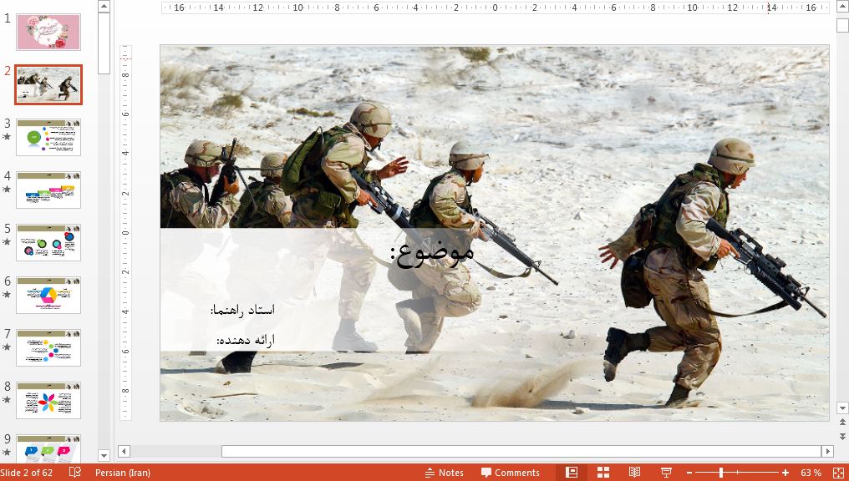Zoom in using the plus button
This screenshot has width=849, height=481.
(x=785, y=473)
